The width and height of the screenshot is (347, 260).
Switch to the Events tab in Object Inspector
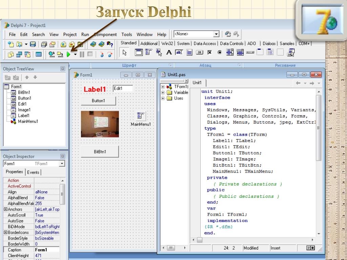(x=33, y=172)
